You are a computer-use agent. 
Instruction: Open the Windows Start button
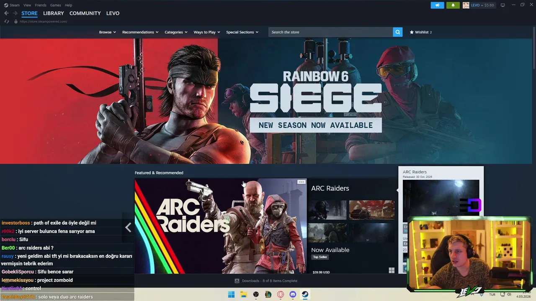(x=231, y=295)
